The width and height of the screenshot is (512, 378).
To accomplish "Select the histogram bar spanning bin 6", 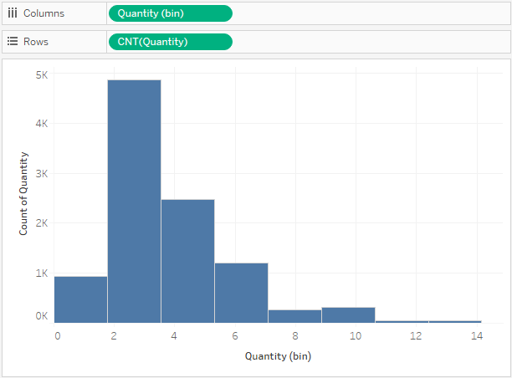I will pos(241,293).
